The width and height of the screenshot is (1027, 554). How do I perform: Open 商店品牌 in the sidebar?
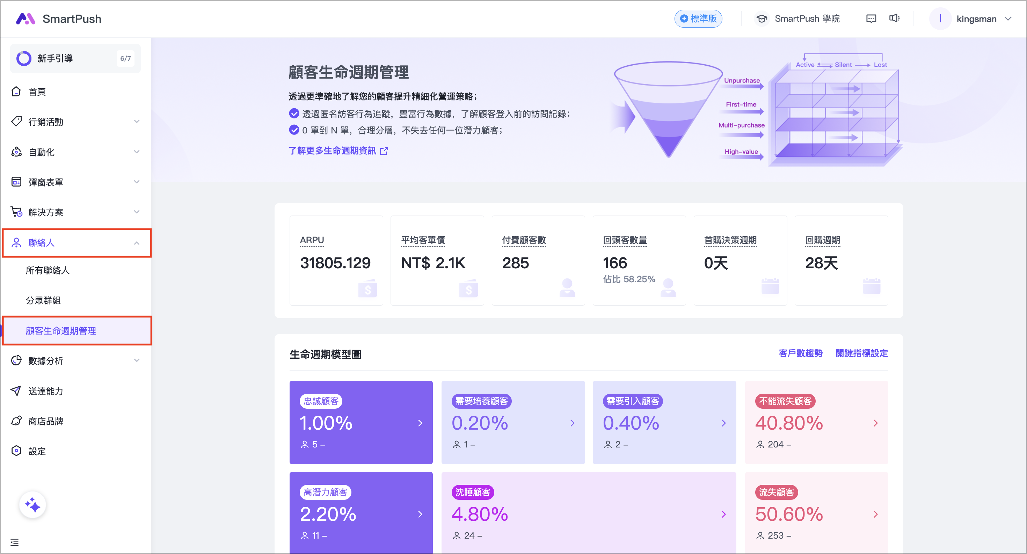(45, 421)
